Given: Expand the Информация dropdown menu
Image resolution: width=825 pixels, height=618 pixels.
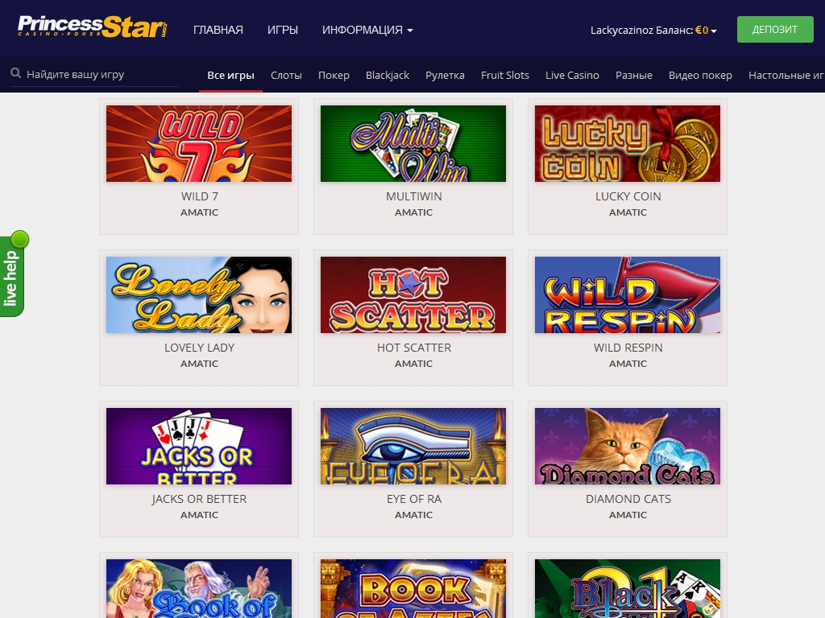Looking at the screenshot, I should pos(367,30).
